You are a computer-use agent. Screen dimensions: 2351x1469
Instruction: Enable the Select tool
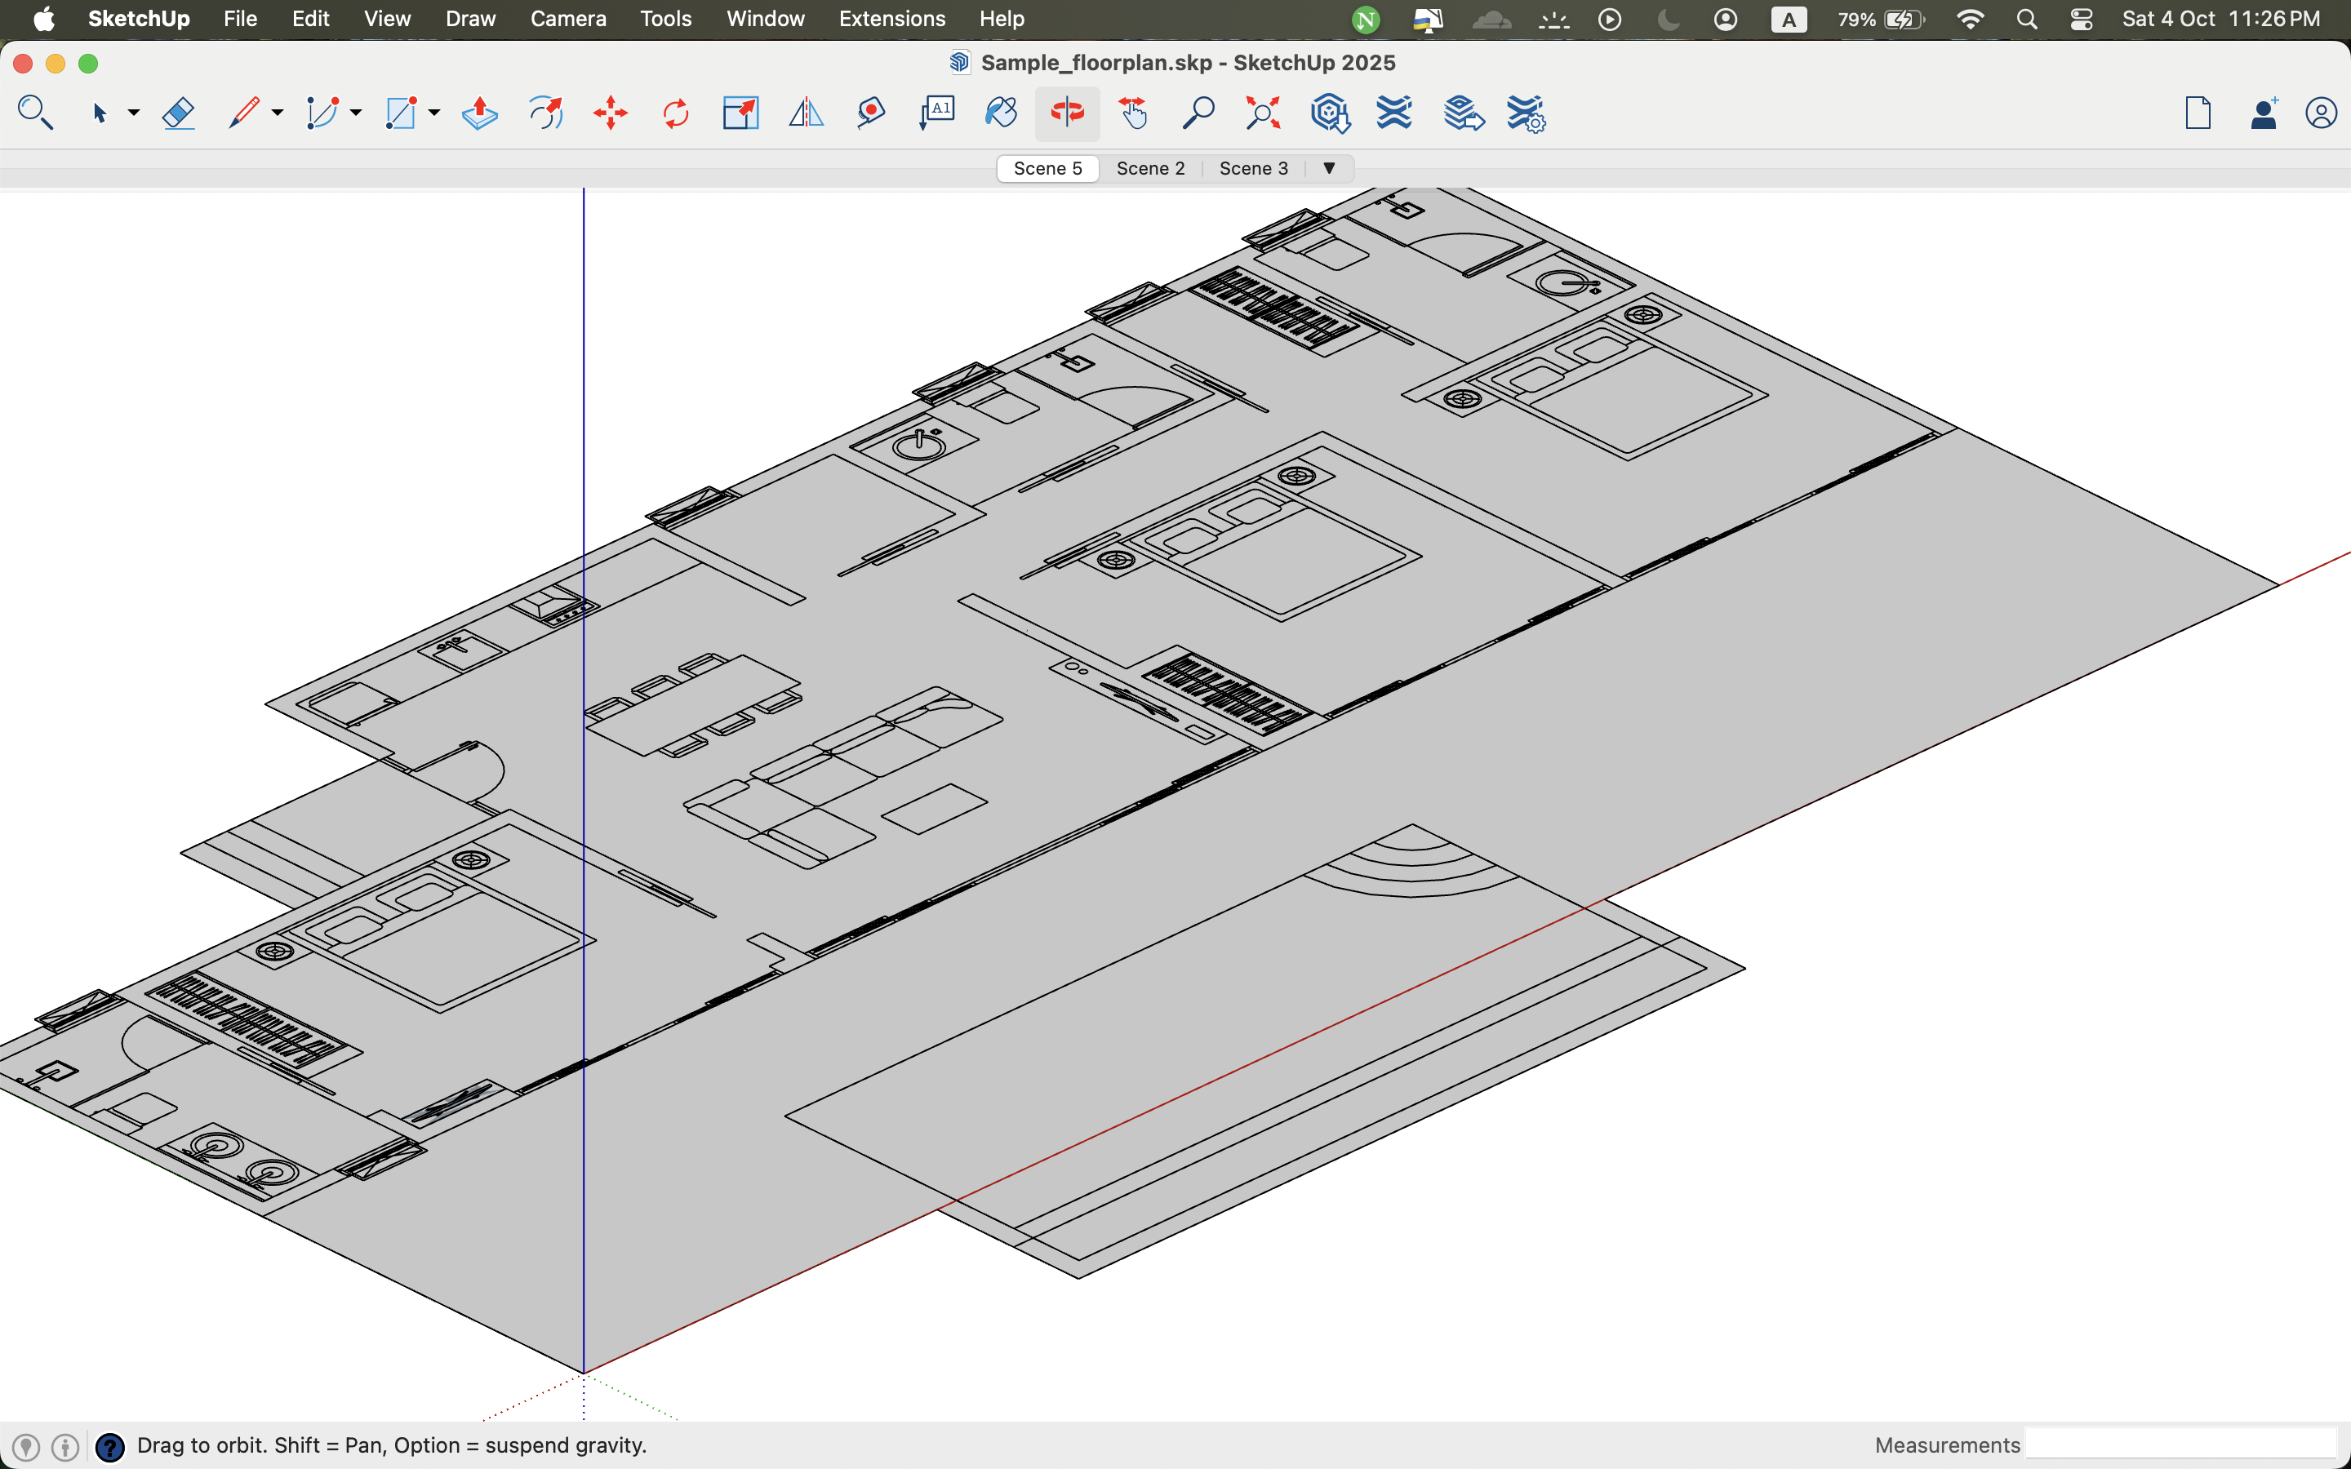pos(102,113)
